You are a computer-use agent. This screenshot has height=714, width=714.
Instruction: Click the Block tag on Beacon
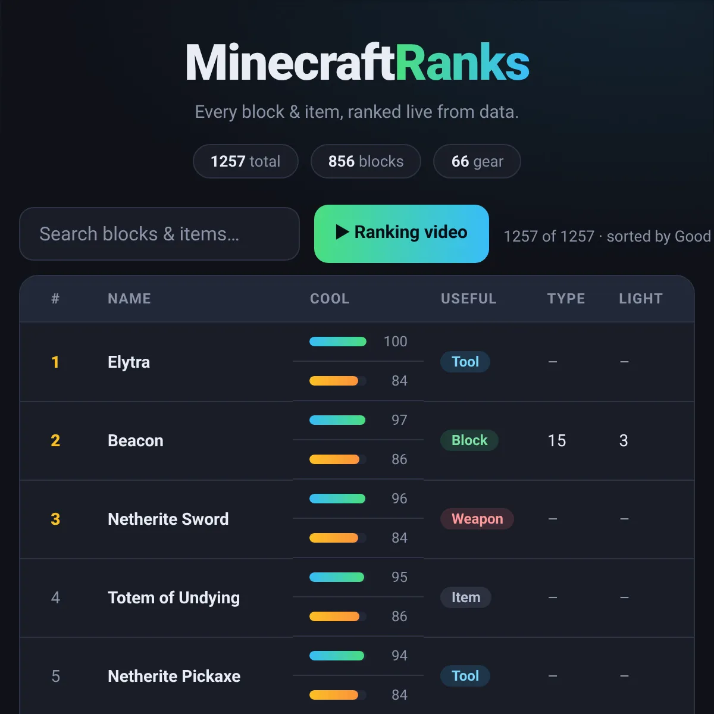click(469, 440)
